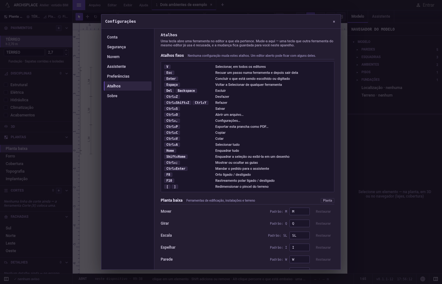Image resolution: width=442 pixels, height=284 pixels.
Task: Select the Mover cross-arrows tool in toolbar
Action: coord(87,17)
